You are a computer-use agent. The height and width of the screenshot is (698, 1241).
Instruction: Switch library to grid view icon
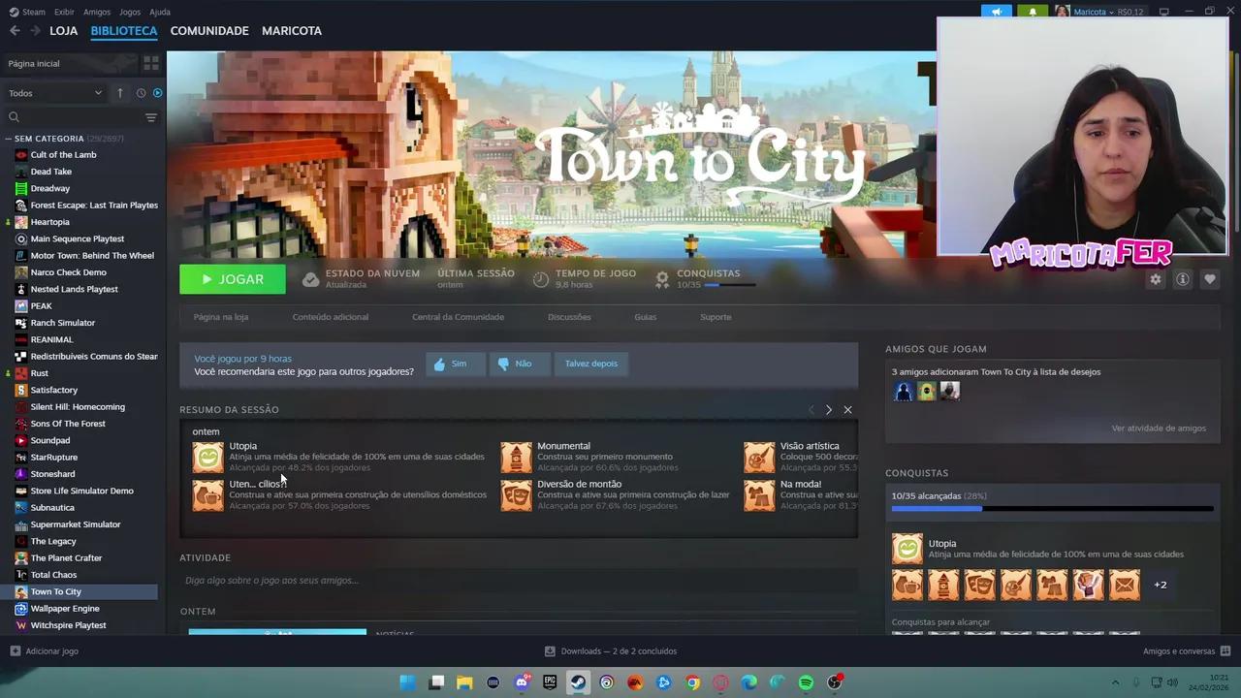point(151,62)
